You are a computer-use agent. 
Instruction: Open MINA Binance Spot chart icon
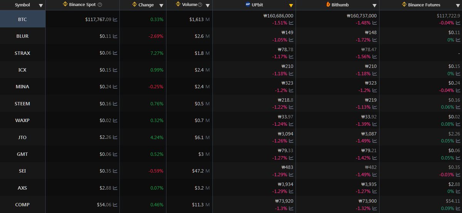[x=115, y=87]
